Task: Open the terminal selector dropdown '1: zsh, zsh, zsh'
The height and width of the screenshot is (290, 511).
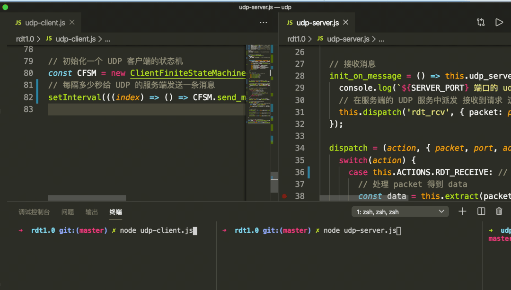Action: [400, 212]
